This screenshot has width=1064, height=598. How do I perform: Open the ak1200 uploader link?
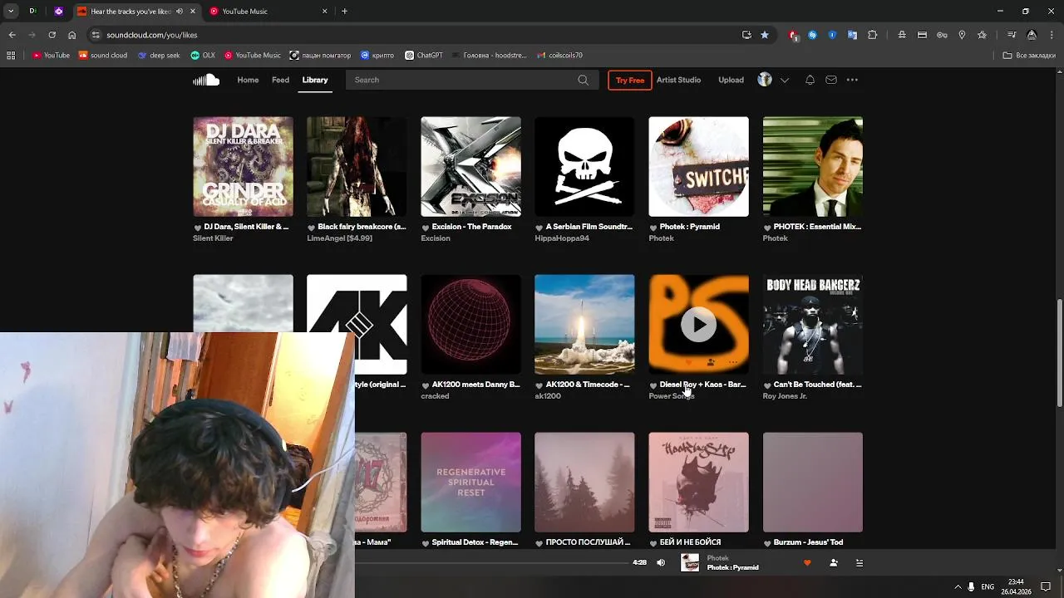pyautogui.click(x=548, y=396)
